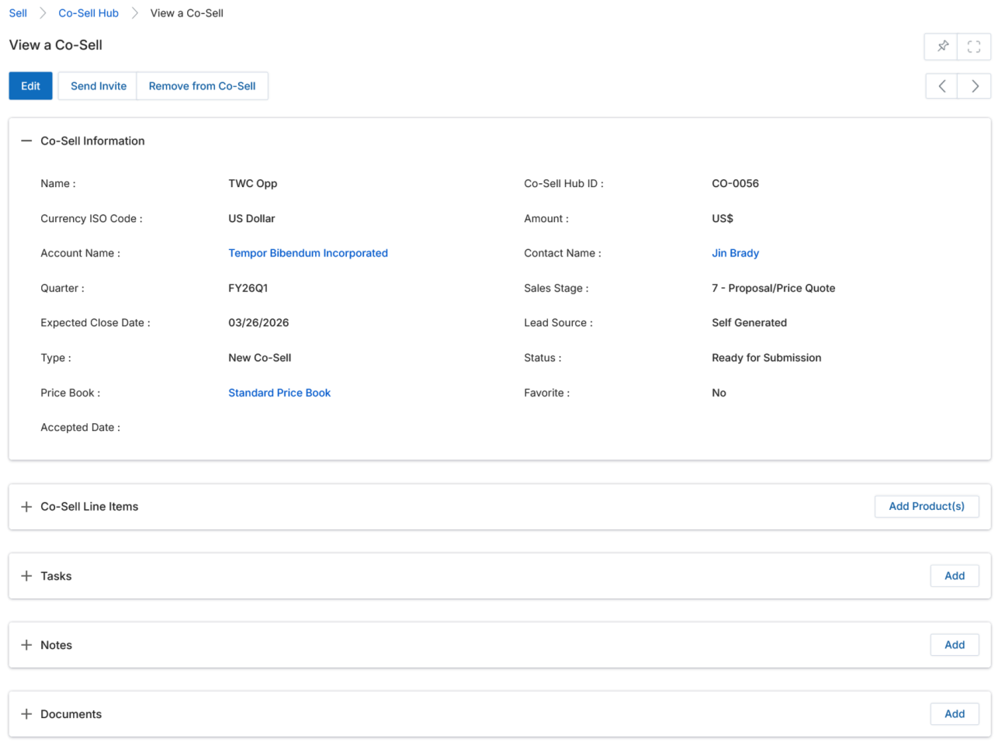The image size is (998, 746).
Task: Pin this Co-Sell view
Action: click(x=941, y=47)
